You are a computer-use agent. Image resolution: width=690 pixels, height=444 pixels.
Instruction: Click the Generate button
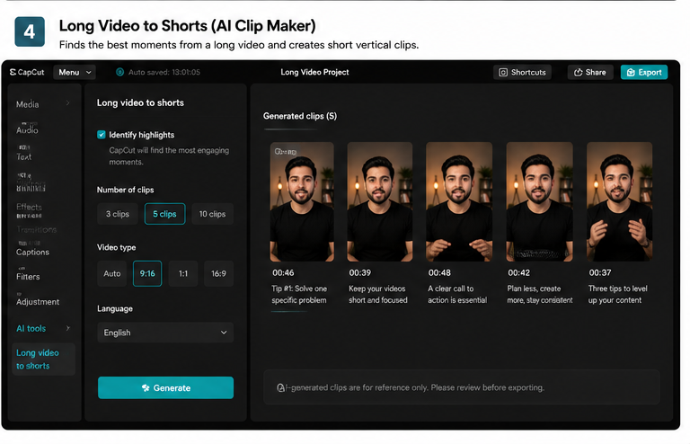pyautogui.click(x=165, y=387)
